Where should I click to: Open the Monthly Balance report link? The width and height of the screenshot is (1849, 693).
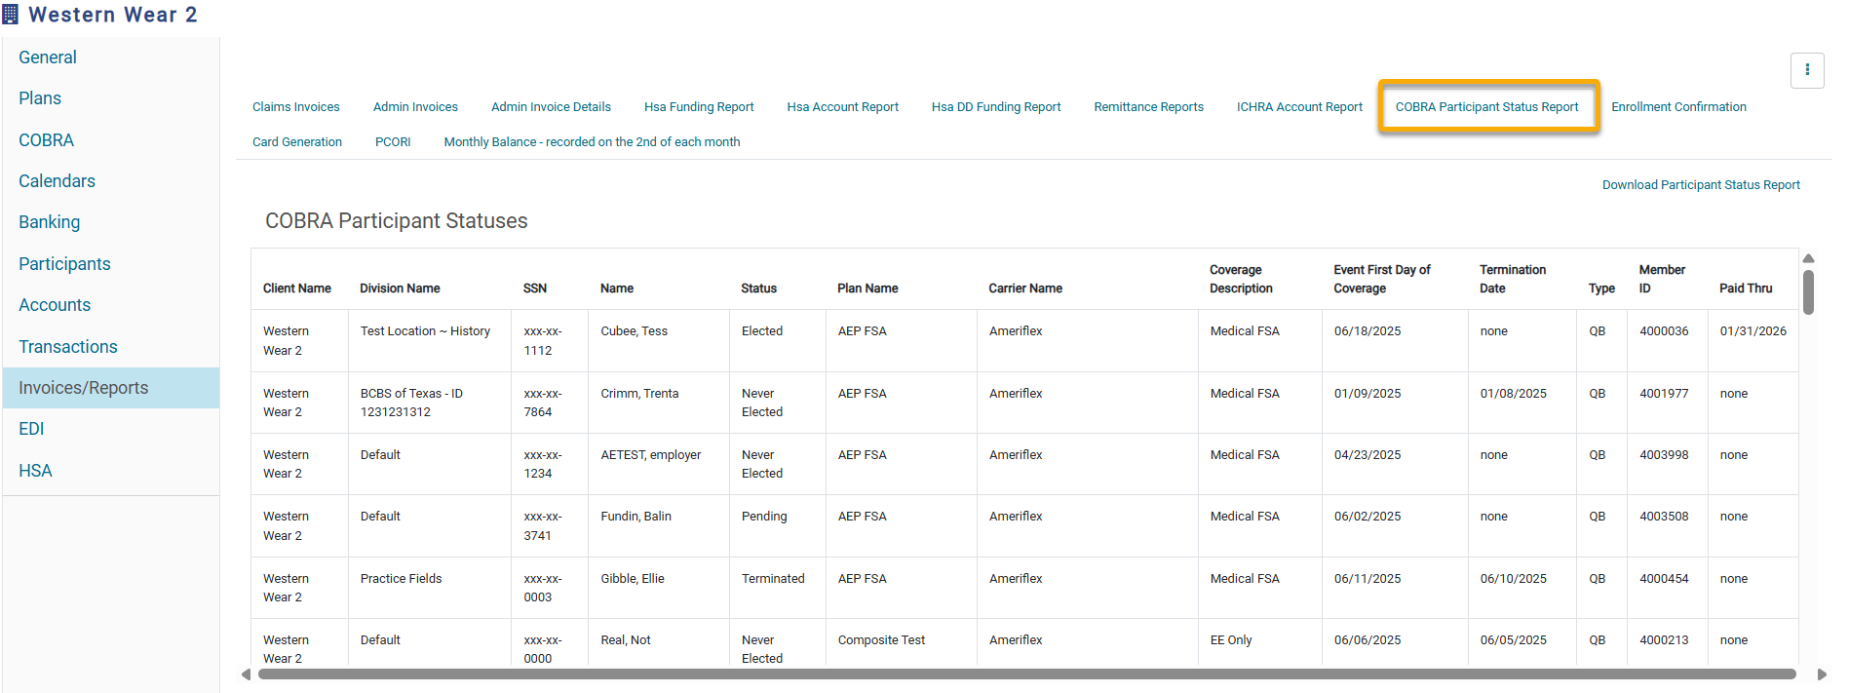tap(592, 142)
